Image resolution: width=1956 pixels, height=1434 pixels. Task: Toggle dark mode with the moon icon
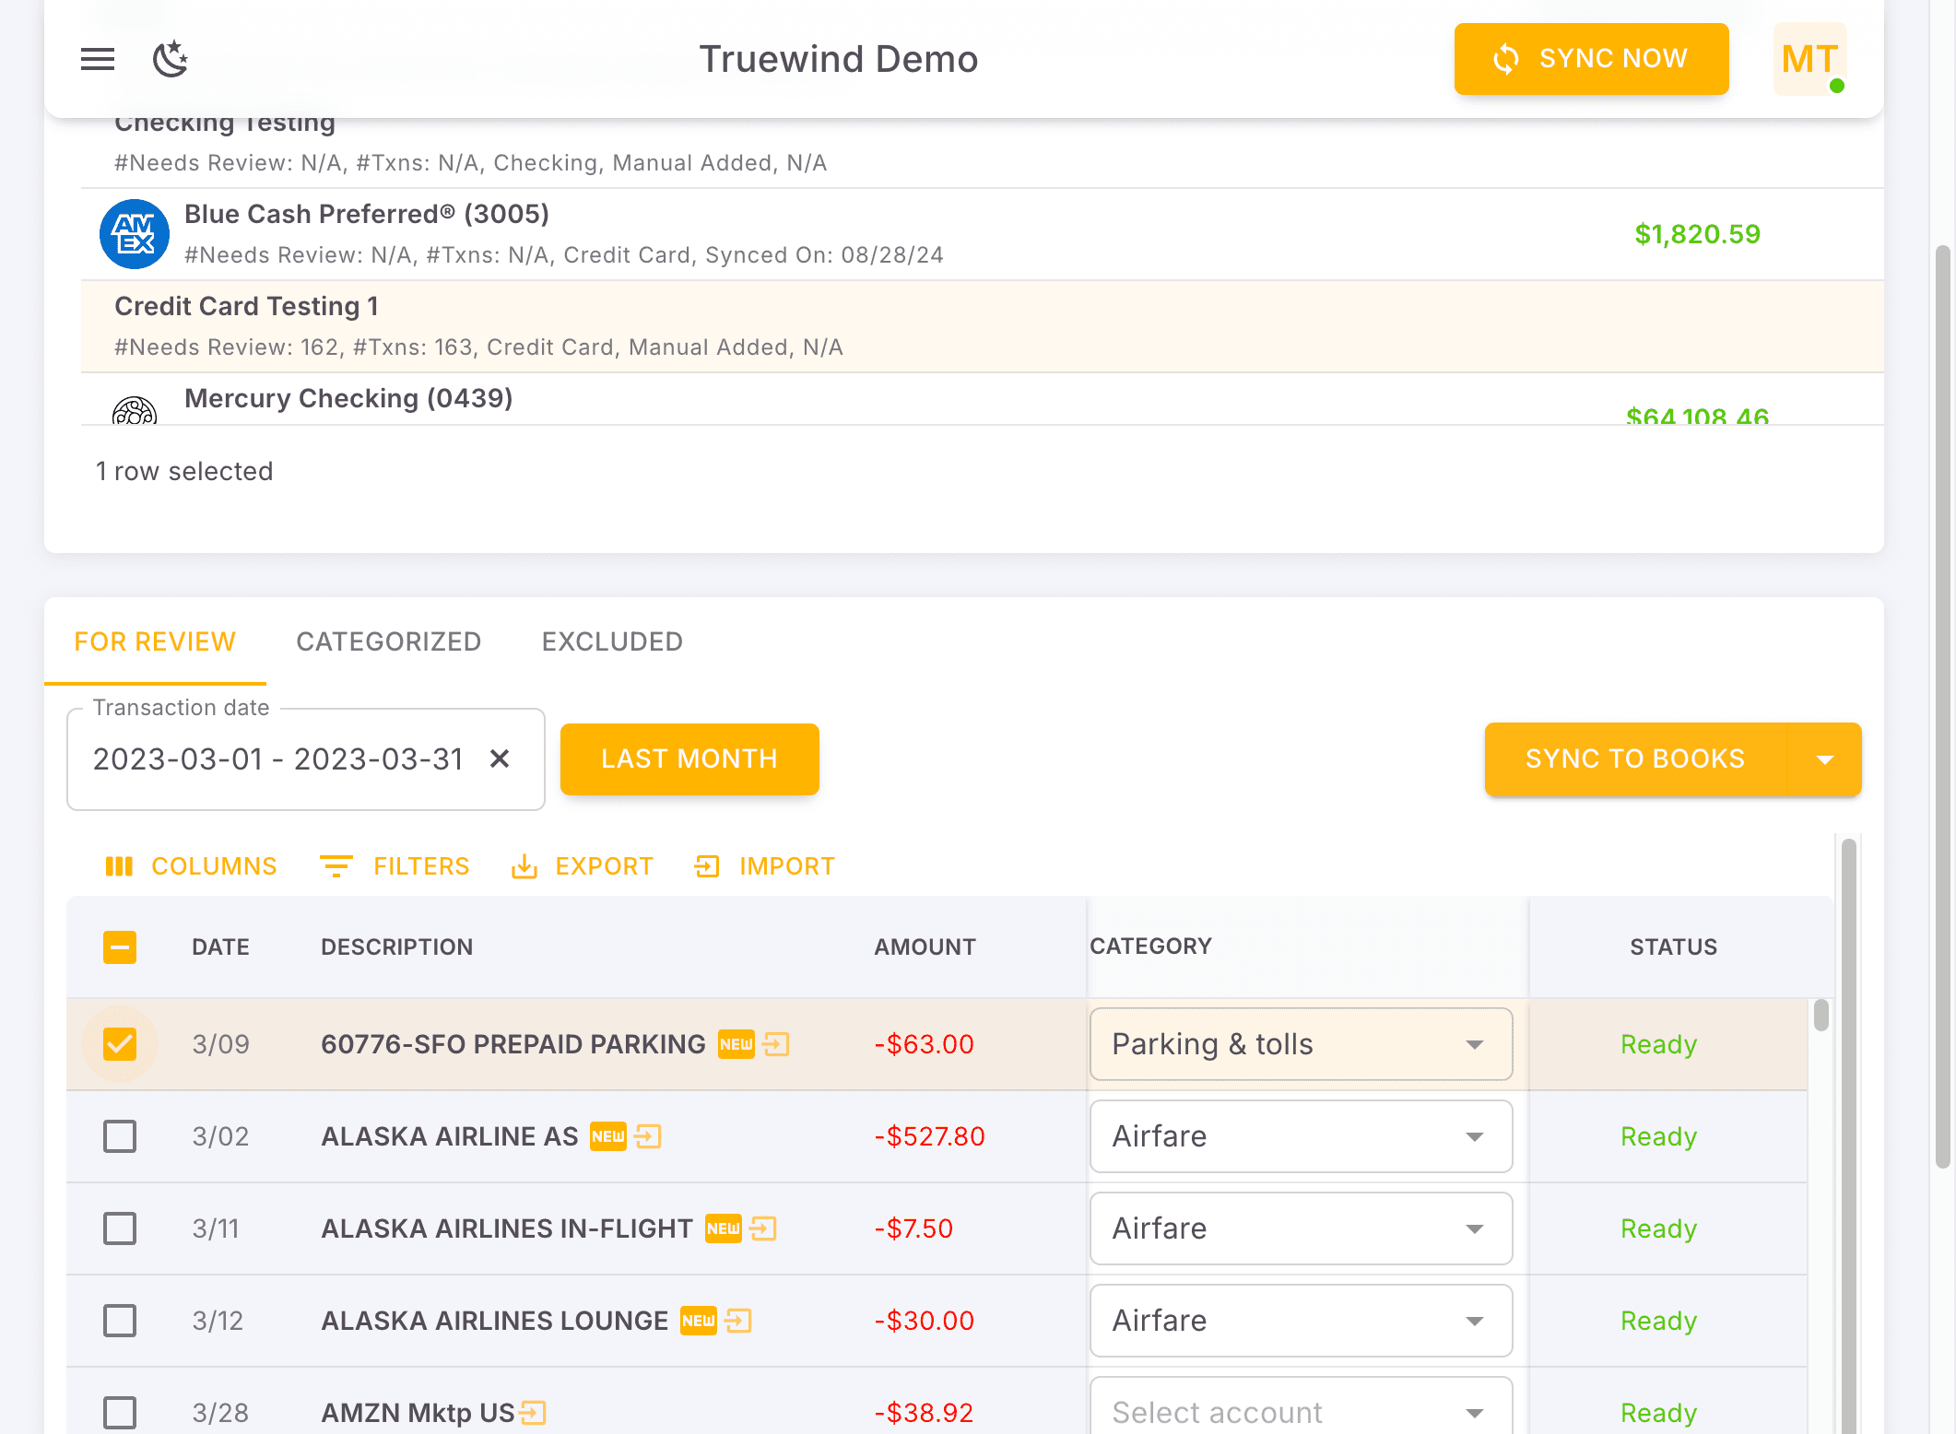(170, 58)
